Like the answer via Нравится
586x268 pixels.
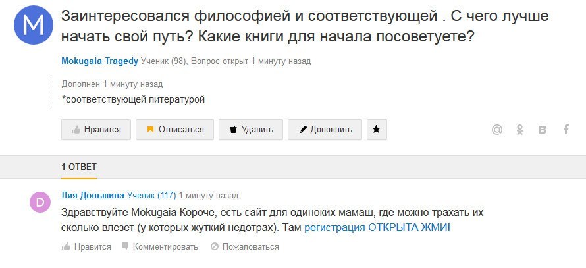click(x=86, y=247)
